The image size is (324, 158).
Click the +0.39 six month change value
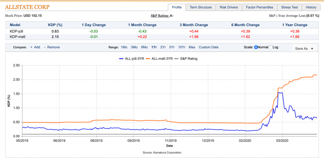[245, 32]
